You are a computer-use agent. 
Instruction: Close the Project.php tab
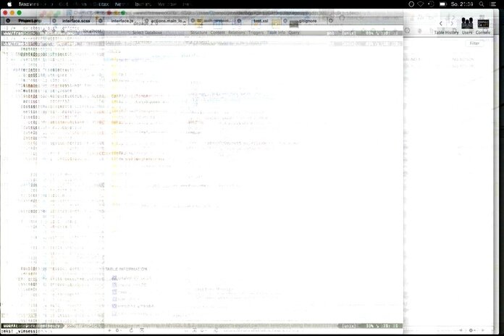tap(8, 20)
